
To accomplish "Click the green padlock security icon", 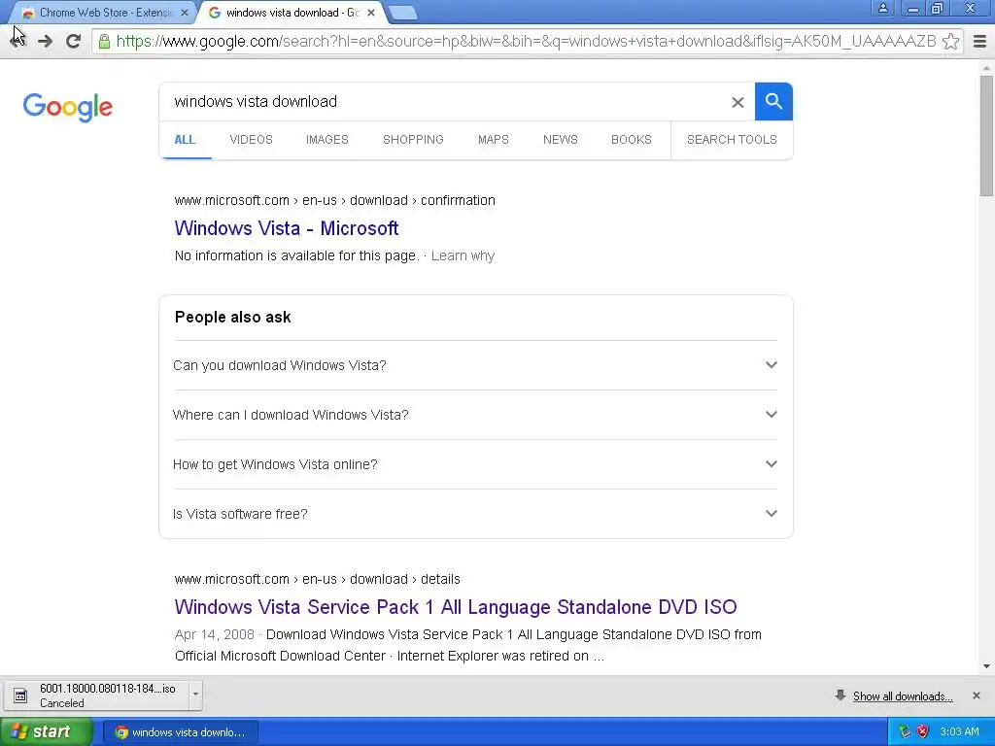I will [104, 42].
